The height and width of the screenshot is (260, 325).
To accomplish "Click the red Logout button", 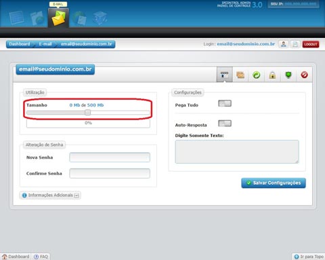I will click(311, 44).
